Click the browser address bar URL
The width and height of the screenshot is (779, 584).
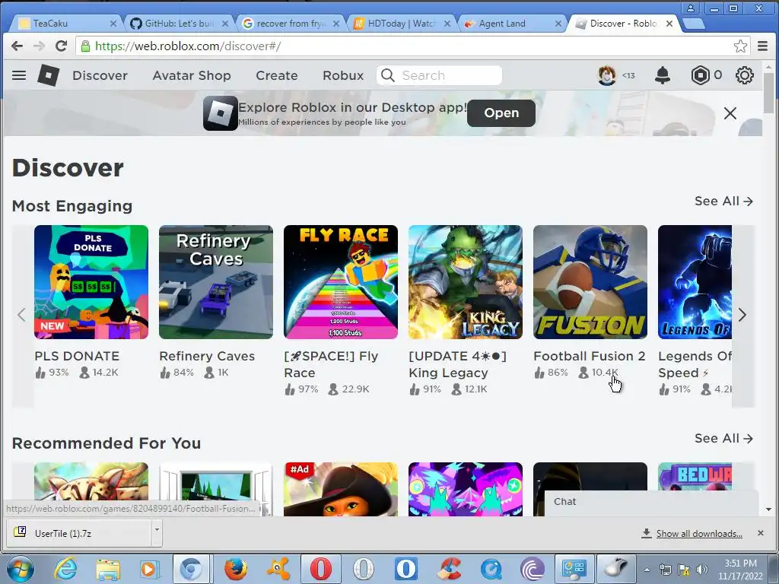pyautogui.click(x=188, y=46)
